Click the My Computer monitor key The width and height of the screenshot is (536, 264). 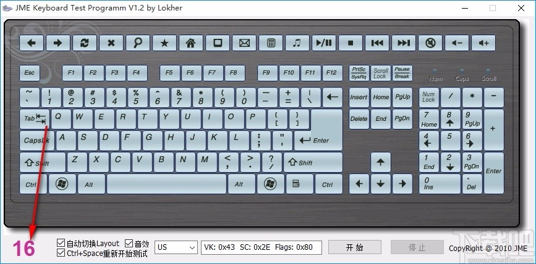(218, 43)
